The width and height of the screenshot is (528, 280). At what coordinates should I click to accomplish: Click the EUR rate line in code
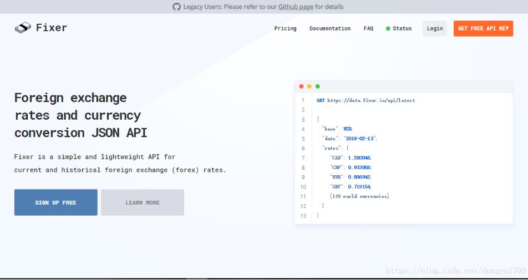[x=351, y=177]
